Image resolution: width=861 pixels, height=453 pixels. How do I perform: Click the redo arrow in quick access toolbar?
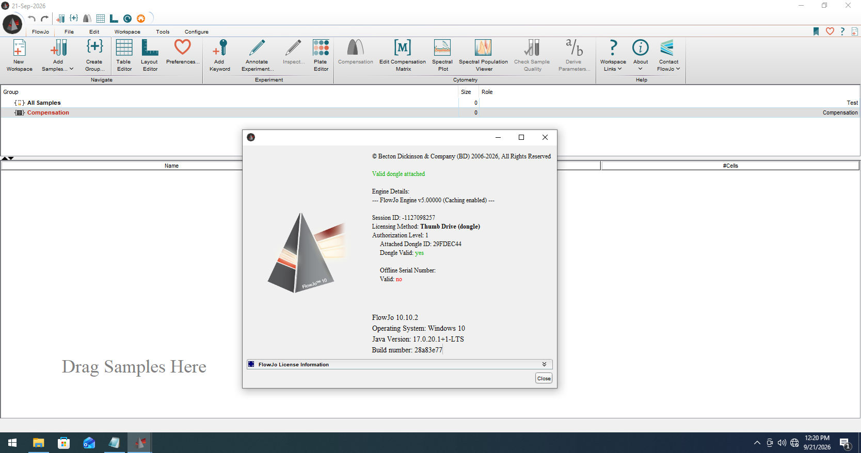point(45,19)
